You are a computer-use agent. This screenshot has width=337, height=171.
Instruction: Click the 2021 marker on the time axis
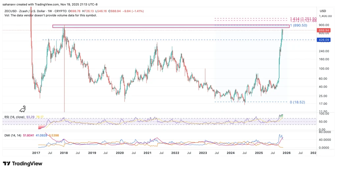coord(148,153)
